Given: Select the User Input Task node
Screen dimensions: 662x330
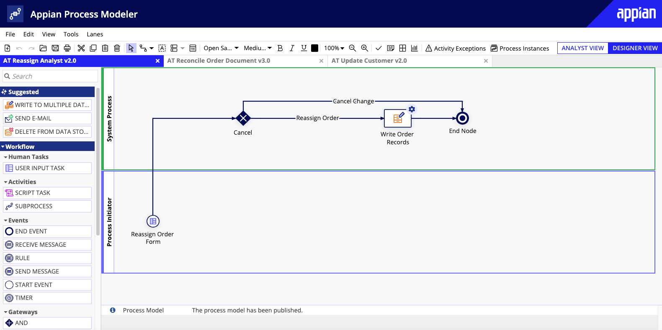Looking at the screenshot, I should point(47,168).
